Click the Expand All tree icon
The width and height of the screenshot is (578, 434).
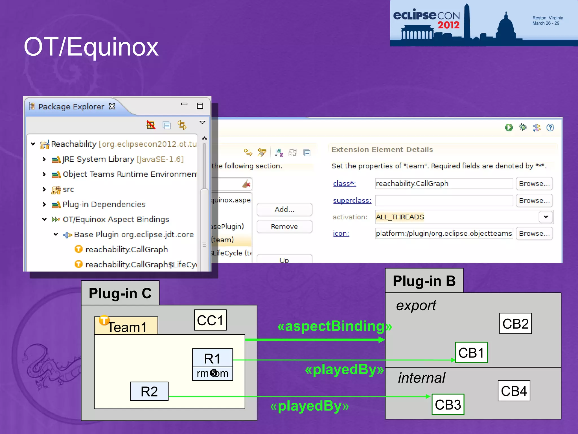coord(293,153)
